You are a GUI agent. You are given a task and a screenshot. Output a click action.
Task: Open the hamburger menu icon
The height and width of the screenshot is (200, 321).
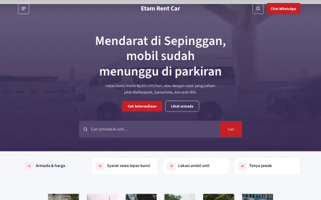[24, 8]
